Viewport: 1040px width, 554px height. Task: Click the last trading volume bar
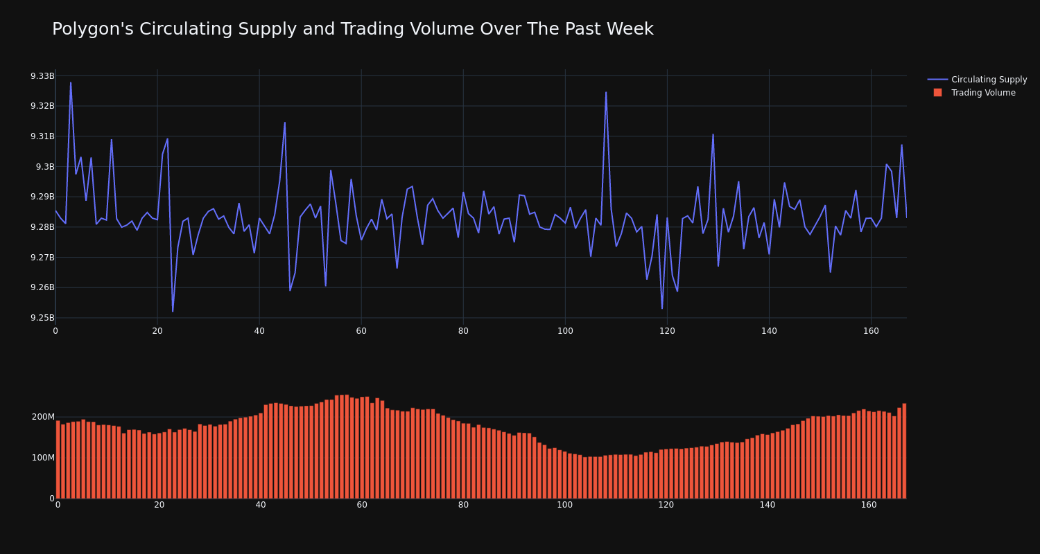904,451
